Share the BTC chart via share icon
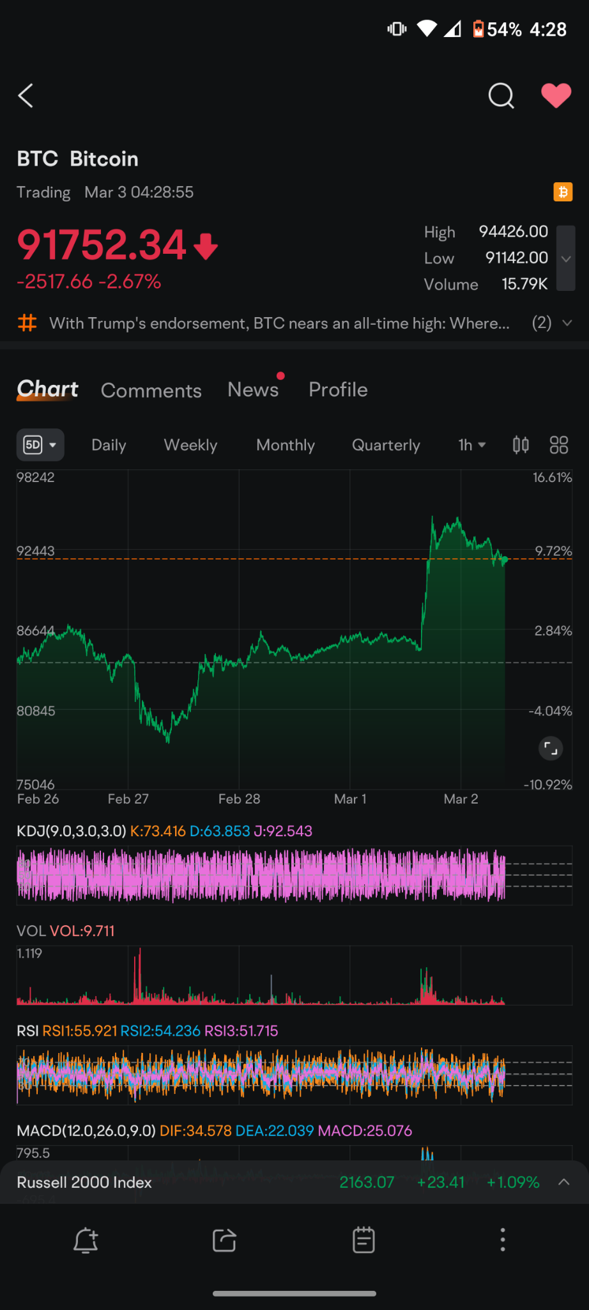 [224, 1240]
